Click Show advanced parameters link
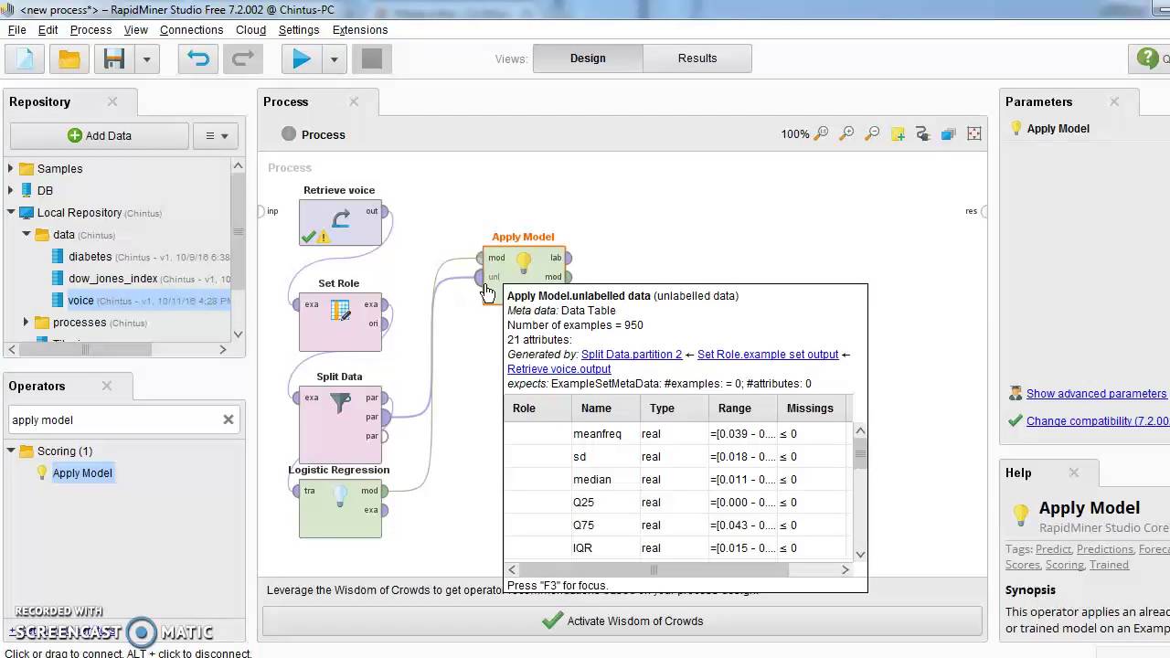The image size is (1170, 658). click(x=1096, y=394)
